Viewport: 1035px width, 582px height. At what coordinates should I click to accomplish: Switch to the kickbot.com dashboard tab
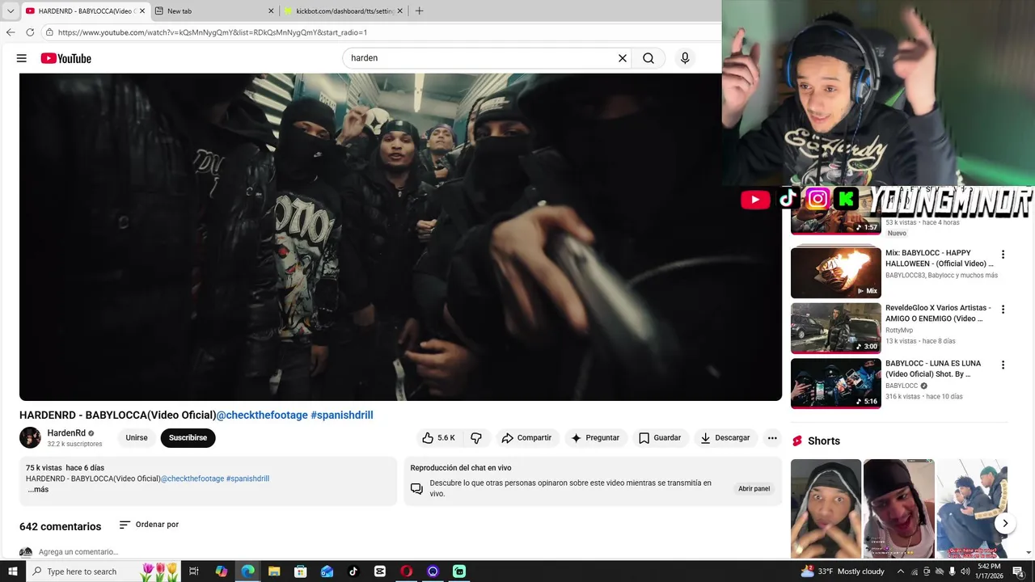(344, 11)
